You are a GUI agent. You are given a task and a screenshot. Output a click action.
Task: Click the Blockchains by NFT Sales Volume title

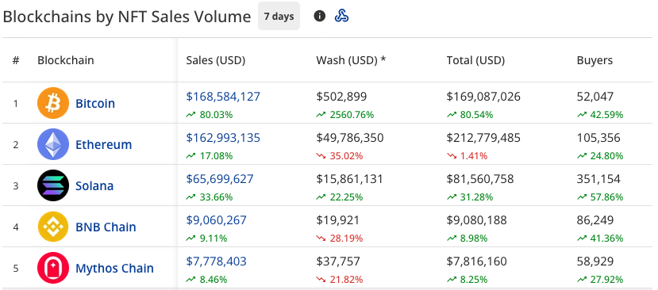coord(127,17)
